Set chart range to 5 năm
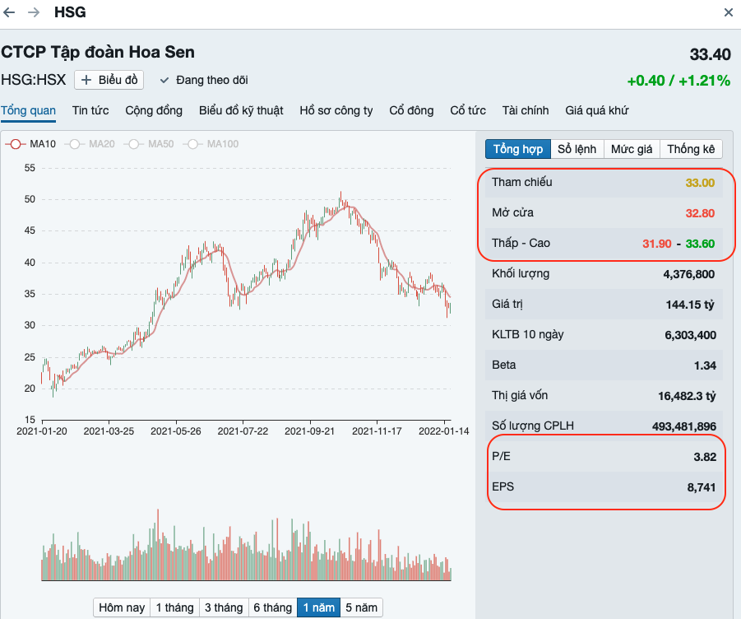The width and height of the screenshot is (741, 619). (x=362, y=607)
